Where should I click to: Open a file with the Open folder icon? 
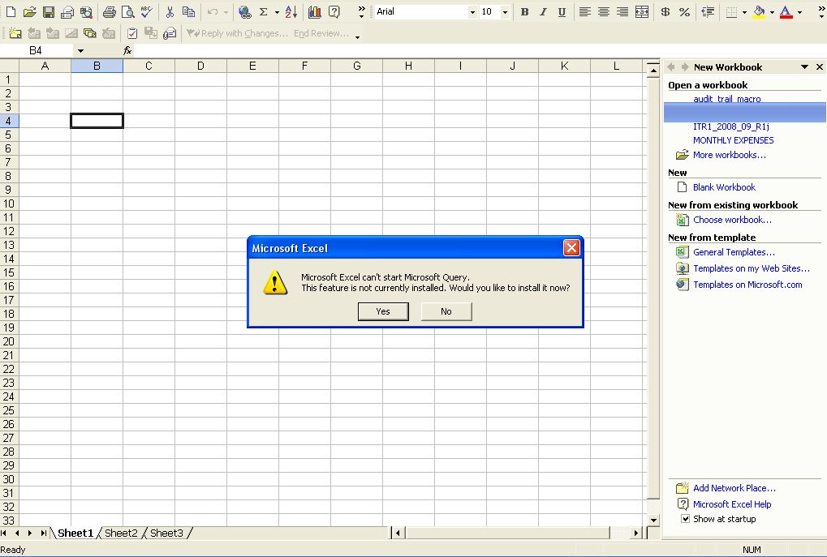coord(29,11)
